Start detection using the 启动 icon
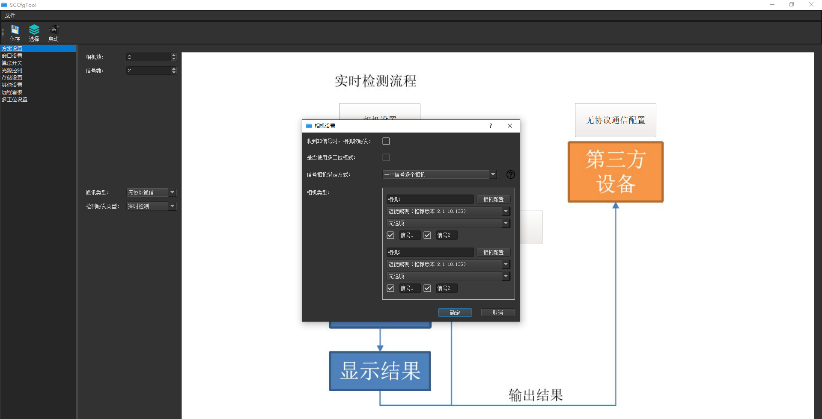This screenshot has height=419, width=822. (53, 32)
